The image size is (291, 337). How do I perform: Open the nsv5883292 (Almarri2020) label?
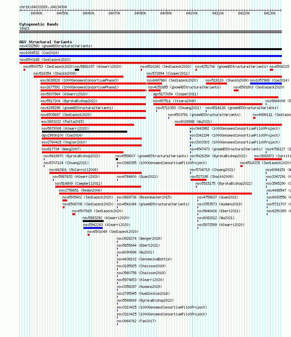[x=106, y=218]
